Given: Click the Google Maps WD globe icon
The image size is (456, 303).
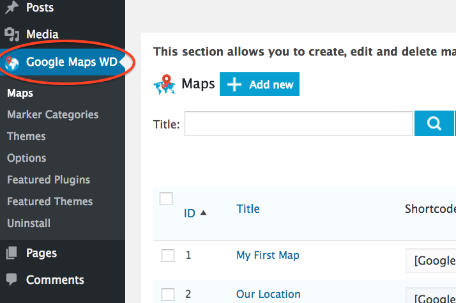Looking at the screenshot, I should click(12, 63).
